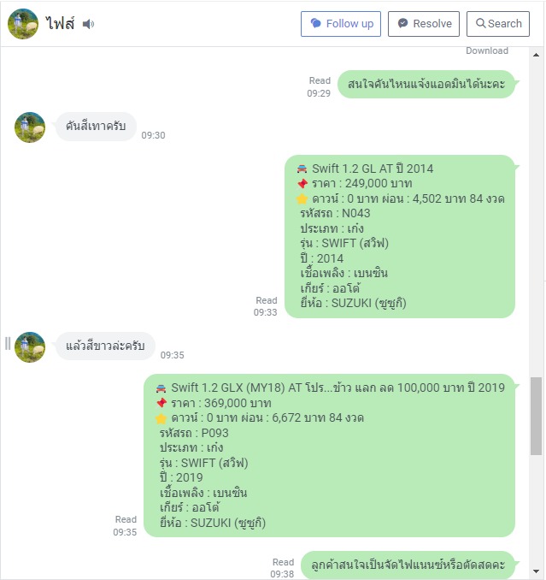This screenshot has width=546, height=580.
Task: Open Search in chat
Action: coord(497,24)
